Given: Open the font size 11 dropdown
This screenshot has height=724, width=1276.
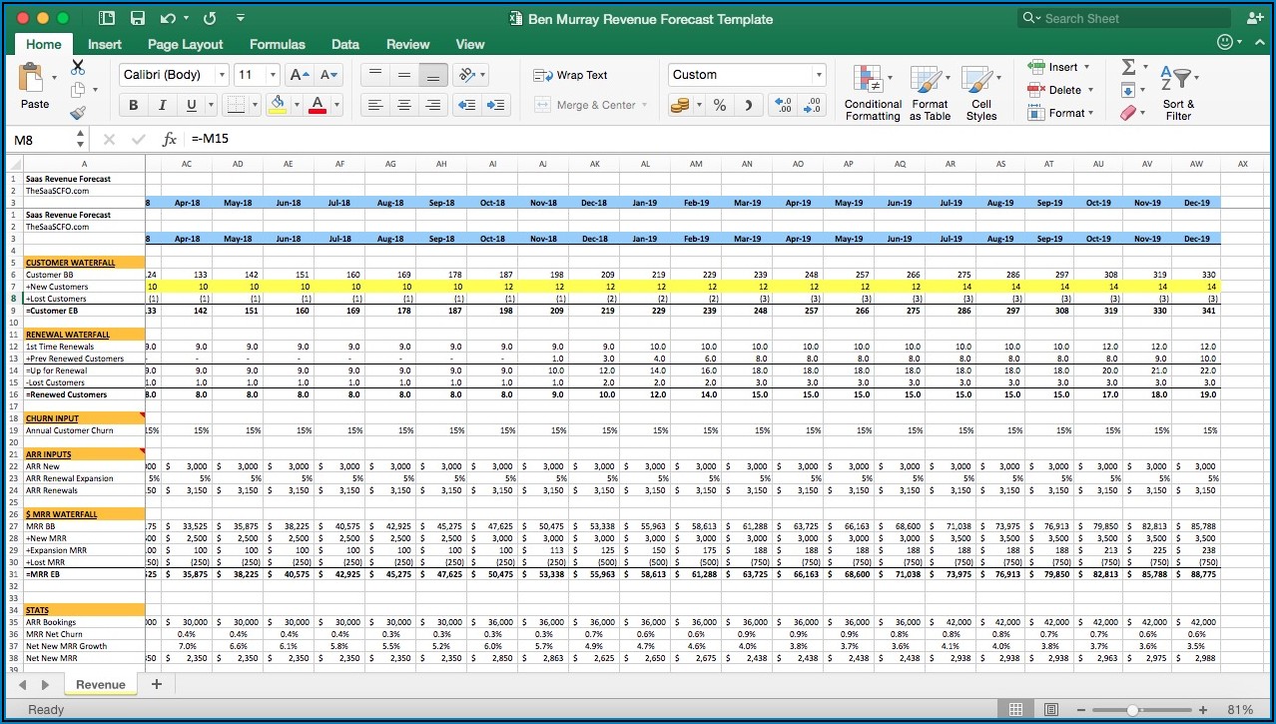Looking at the screenshot, I should (273, 75).
